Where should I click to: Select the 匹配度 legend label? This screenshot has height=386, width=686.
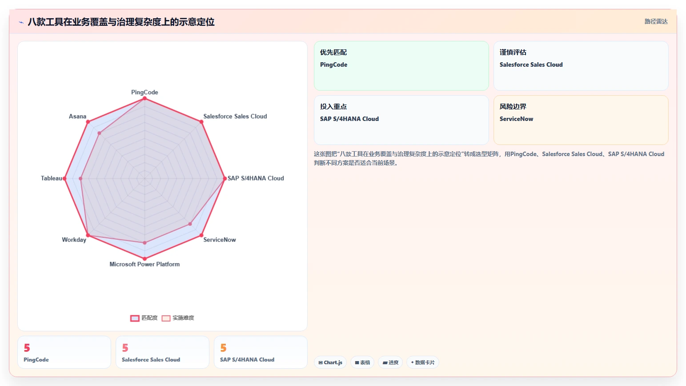(149, 318)
